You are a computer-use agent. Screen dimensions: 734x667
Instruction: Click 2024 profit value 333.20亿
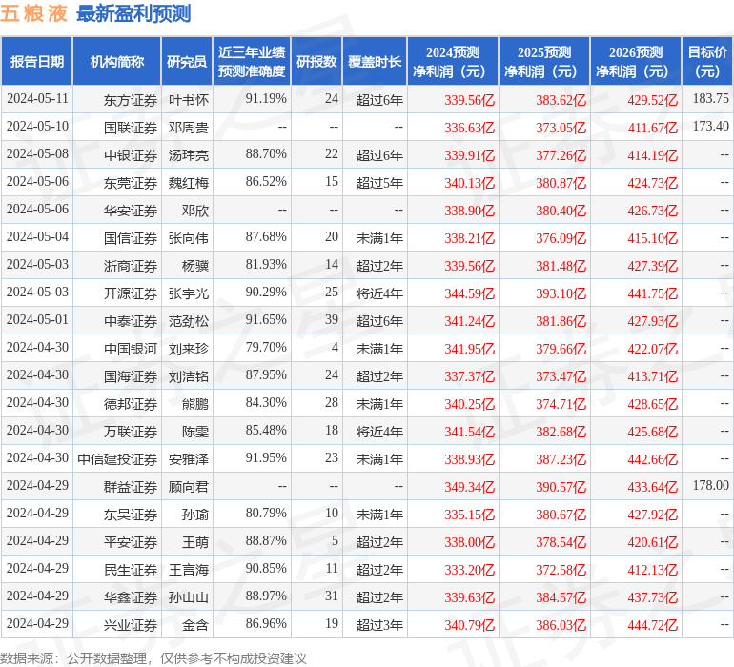pyautogui.click(x=470, y=570)
